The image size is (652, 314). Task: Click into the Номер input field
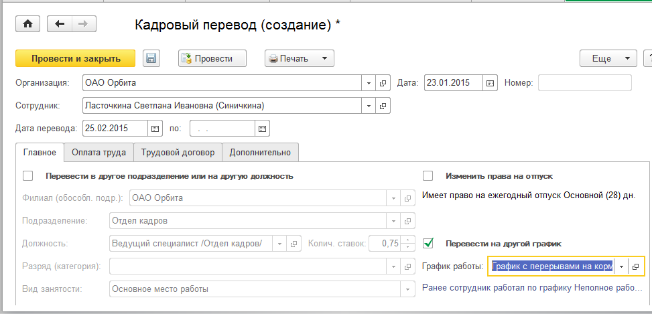click(x=584, y=83)
